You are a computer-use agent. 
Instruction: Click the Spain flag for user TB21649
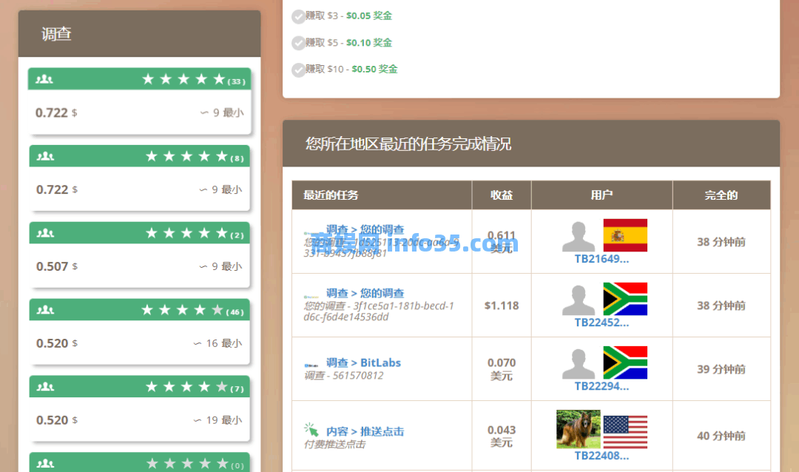625,235
